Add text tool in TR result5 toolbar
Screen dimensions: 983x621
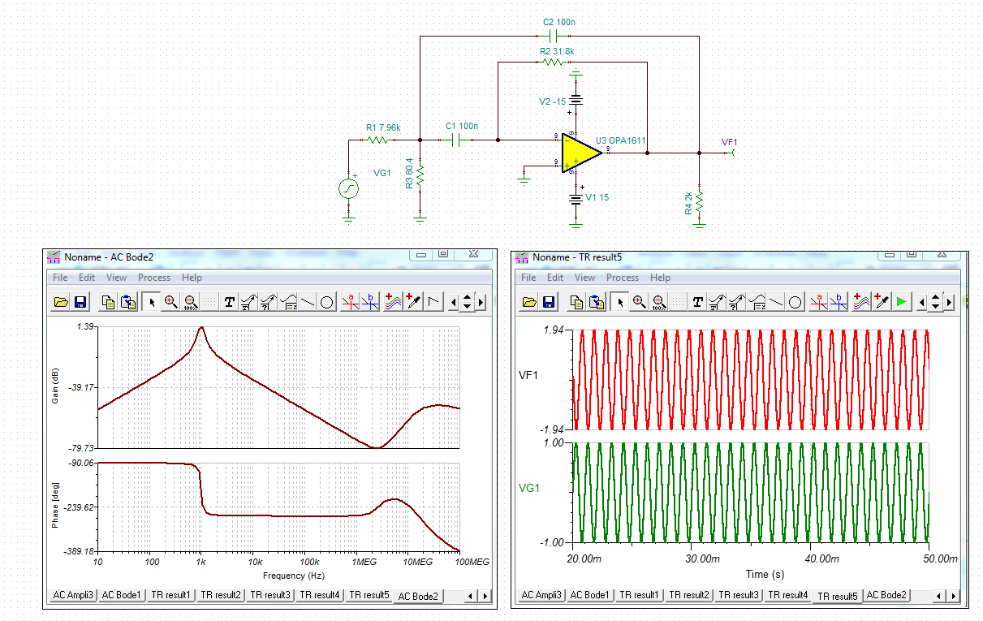pos(698,302)
